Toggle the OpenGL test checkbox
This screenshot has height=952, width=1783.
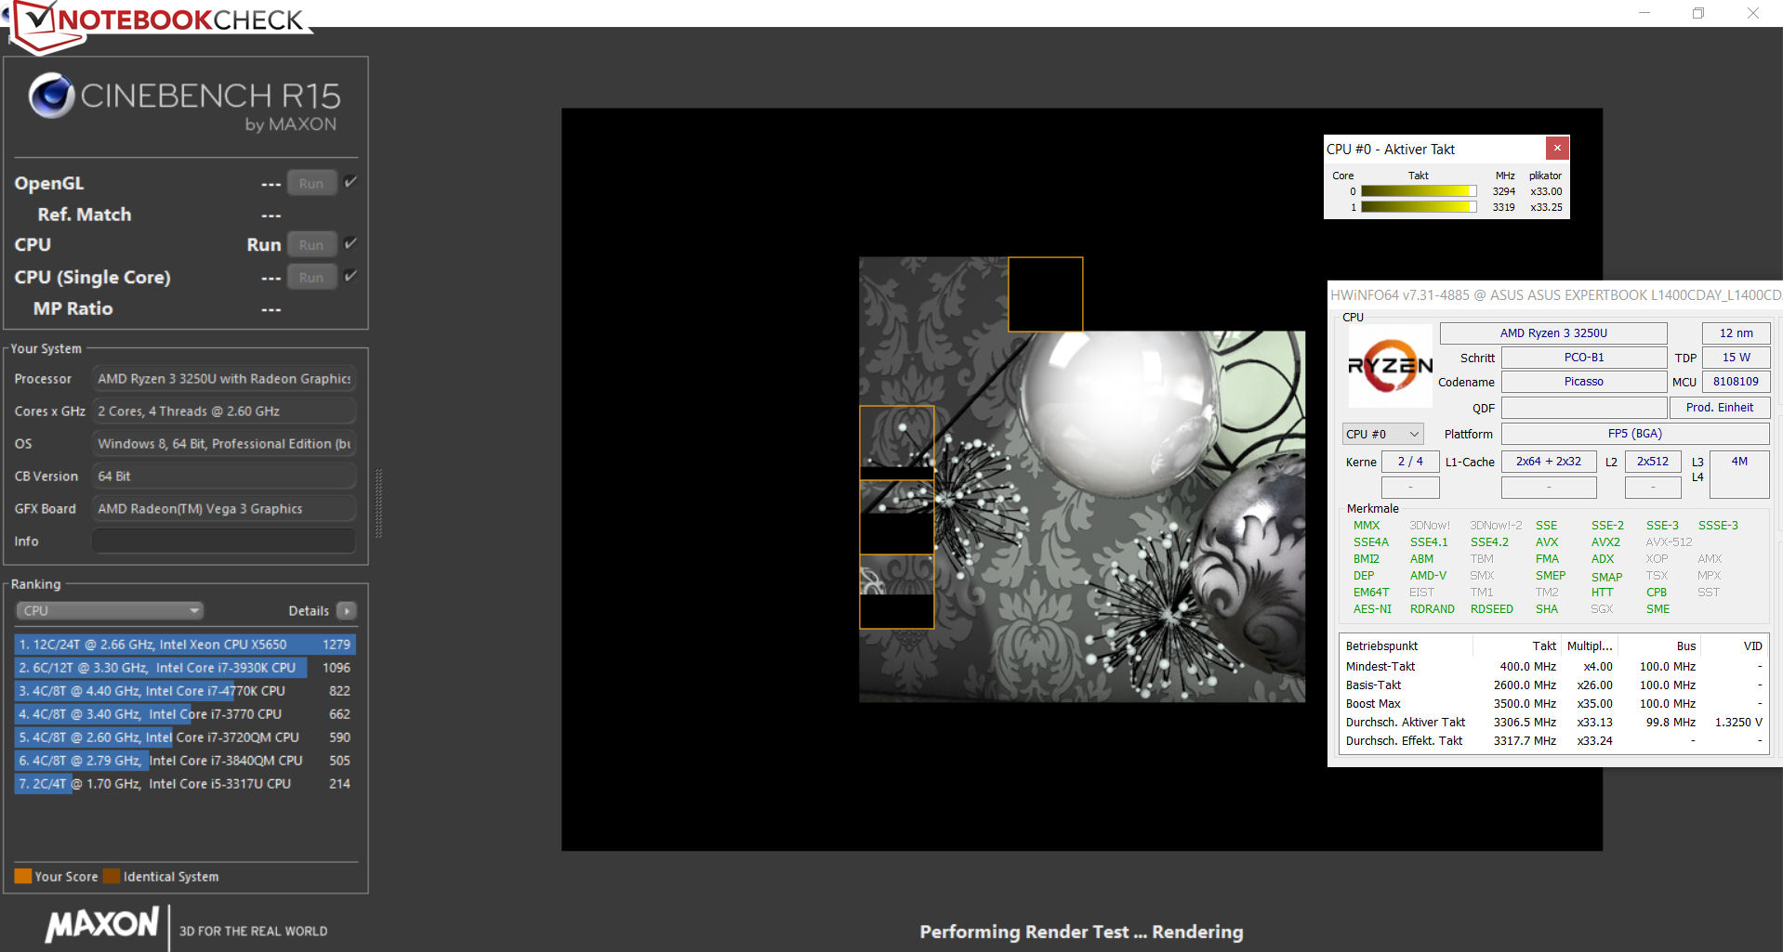(350, 182)
